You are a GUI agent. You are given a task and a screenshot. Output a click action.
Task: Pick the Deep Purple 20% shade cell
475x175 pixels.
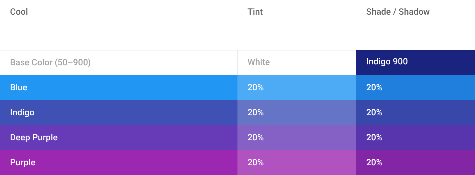pyautogui.click(x=416, y=137)
